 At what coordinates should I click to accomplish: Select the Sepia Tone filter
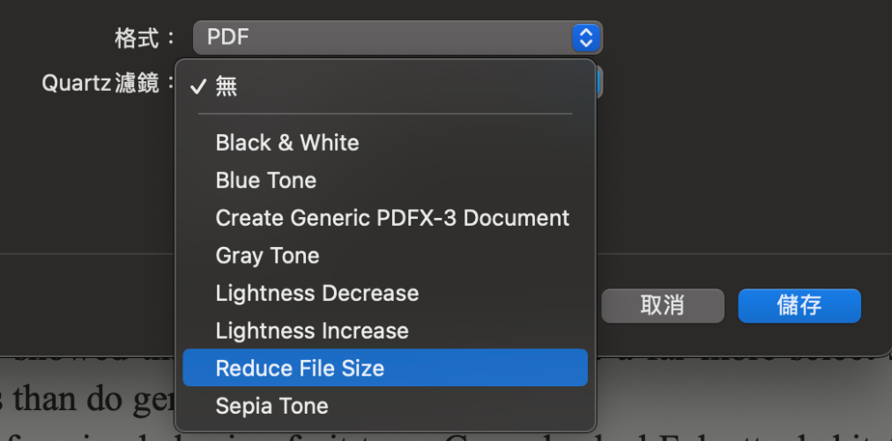click(271, 406)
